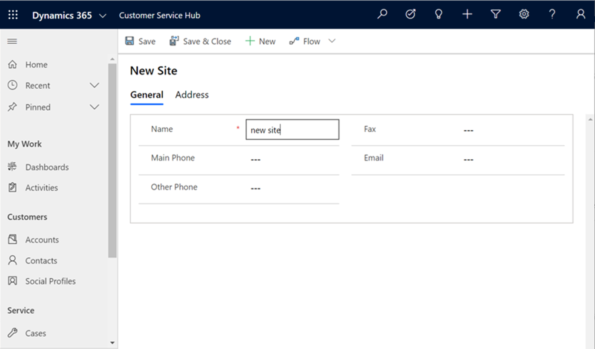Switch to the Address tab
Image resolution: width=595 pixels, height=349 pixels.
coord(192,95)
